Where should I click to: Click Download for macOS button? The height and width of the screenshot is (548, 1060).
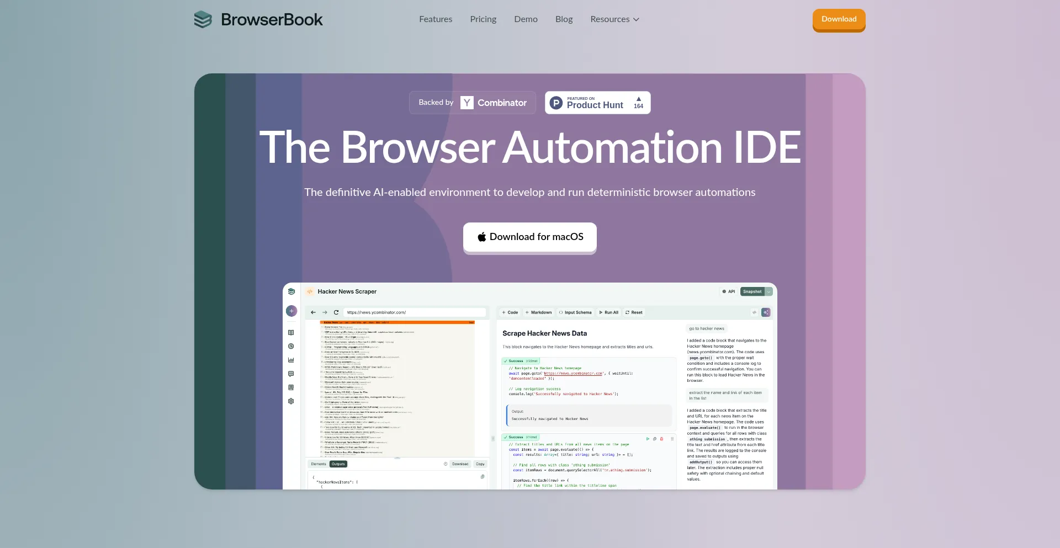click(530, 237)
